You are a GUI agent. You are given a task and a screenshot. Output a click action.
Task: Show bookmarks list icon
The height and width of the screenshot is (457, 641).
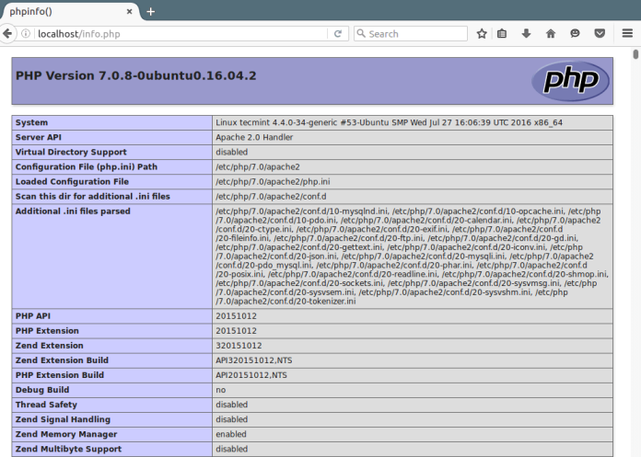coord(502,33)
